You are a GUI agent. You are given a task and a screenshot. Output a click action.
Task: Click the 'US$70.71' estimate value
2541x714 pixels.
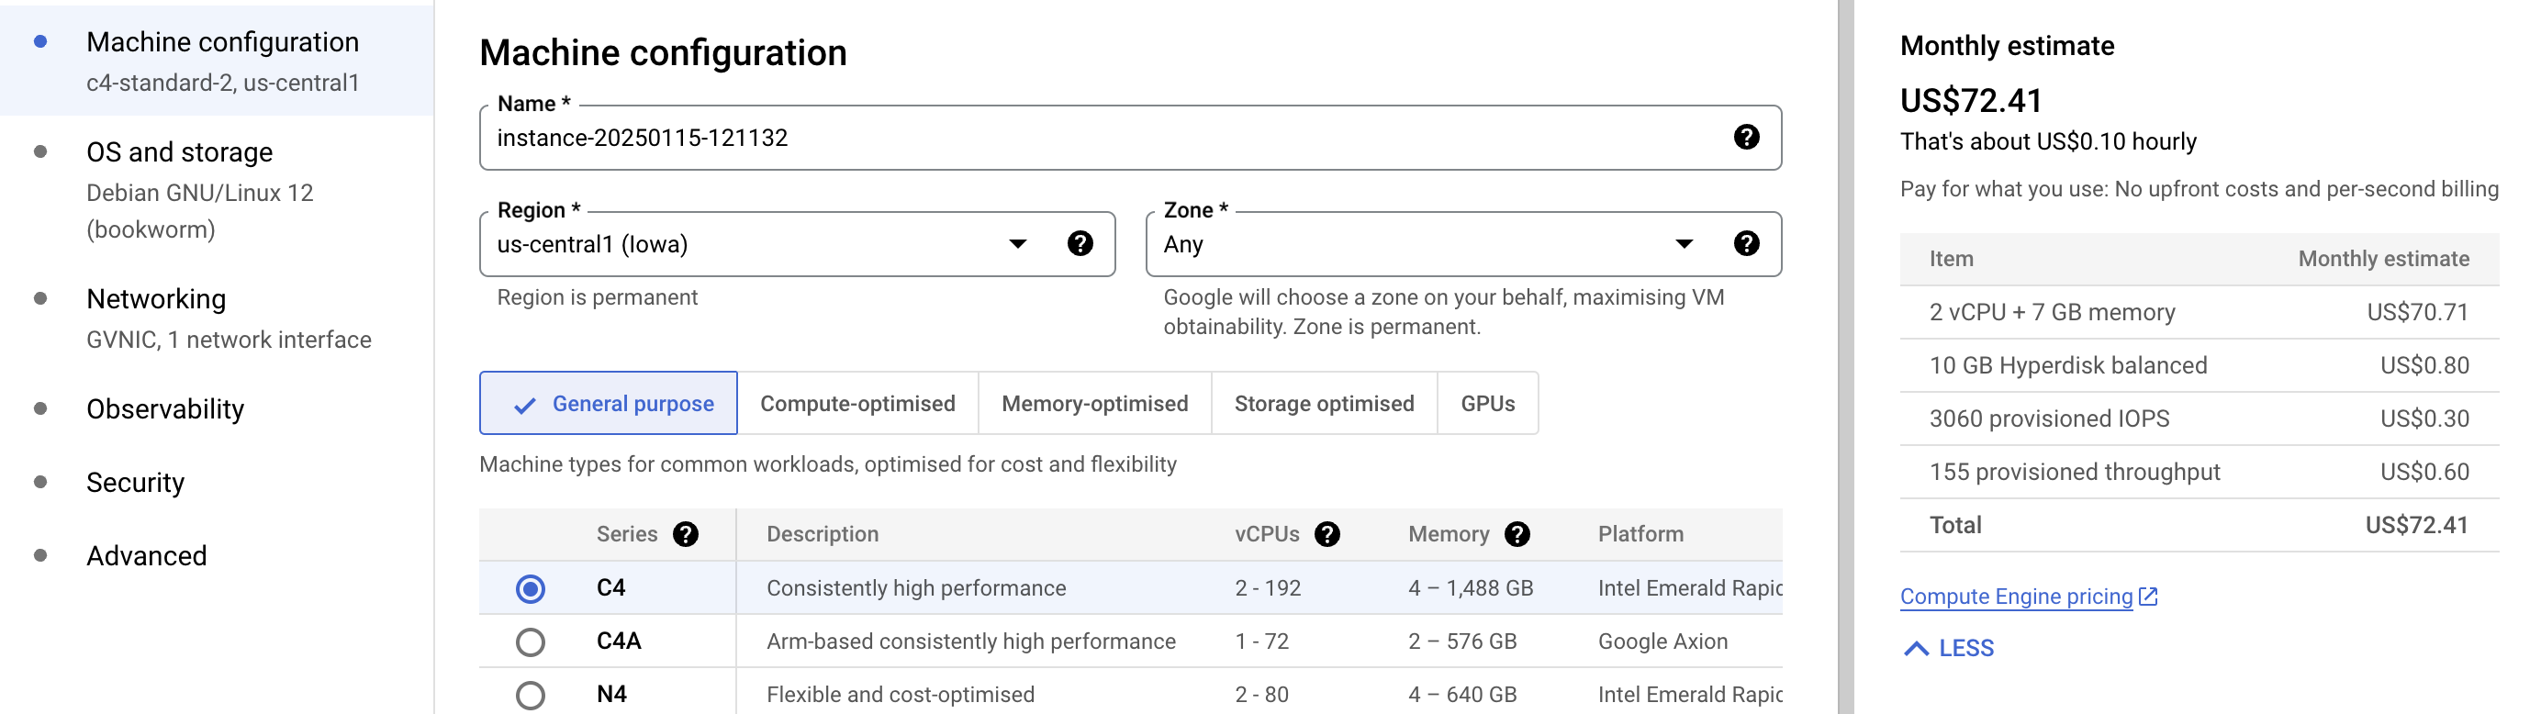click(x=2418, y=313)
